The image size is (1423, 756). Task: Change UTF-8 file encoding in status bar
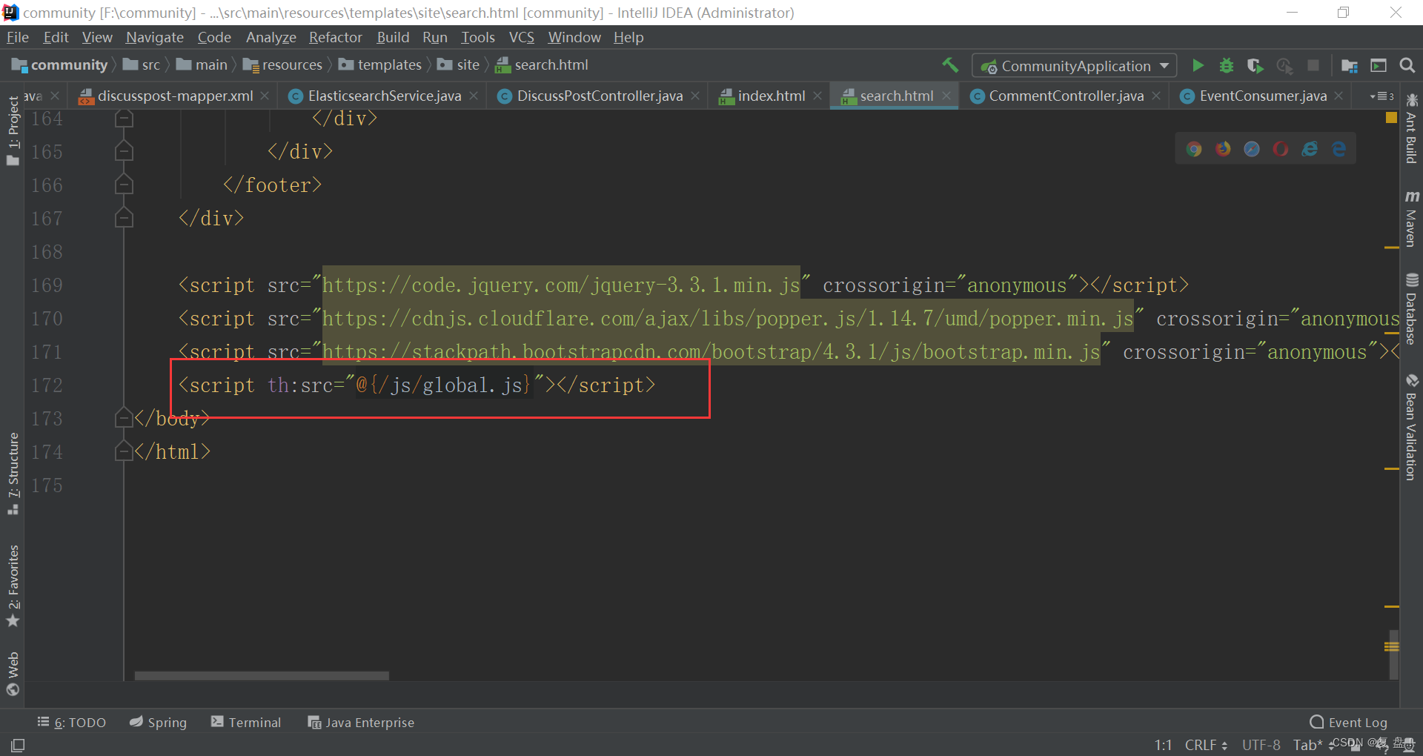click(1261, 745)
